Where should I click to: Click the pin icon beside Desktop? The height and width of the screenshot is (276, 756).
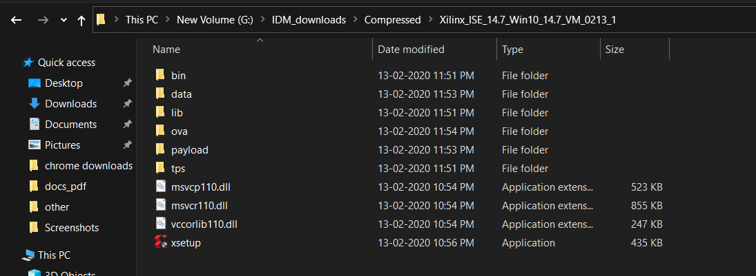(127, 83)
